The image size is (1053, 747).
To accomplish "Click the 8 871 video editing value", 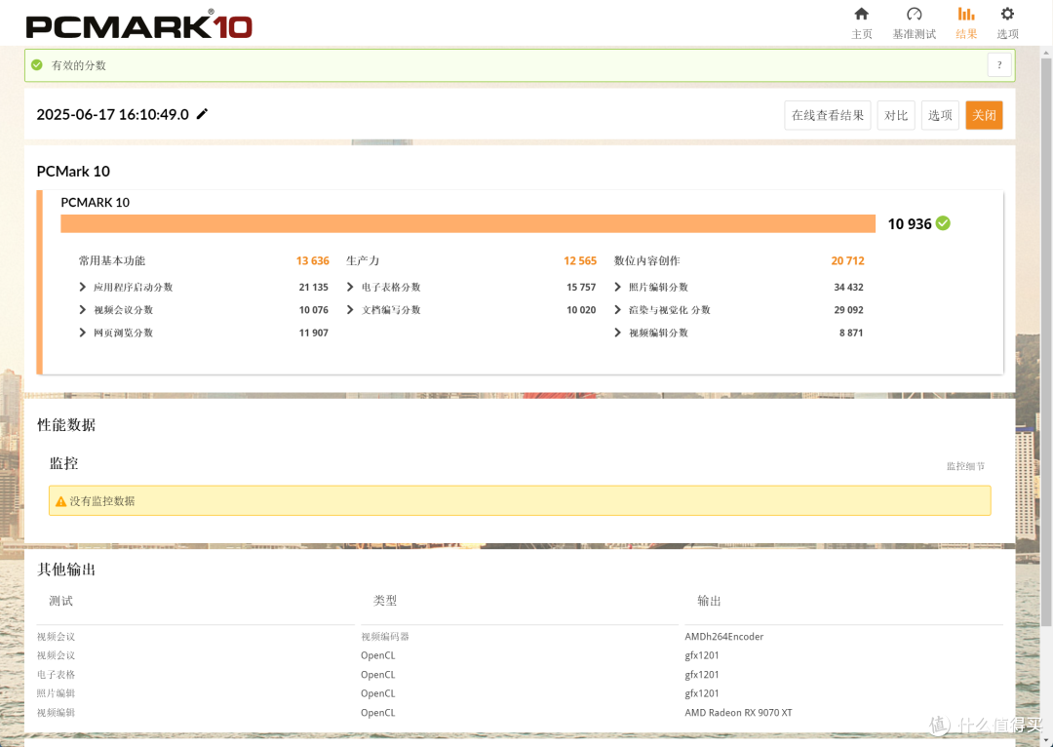I will (851, 333).
